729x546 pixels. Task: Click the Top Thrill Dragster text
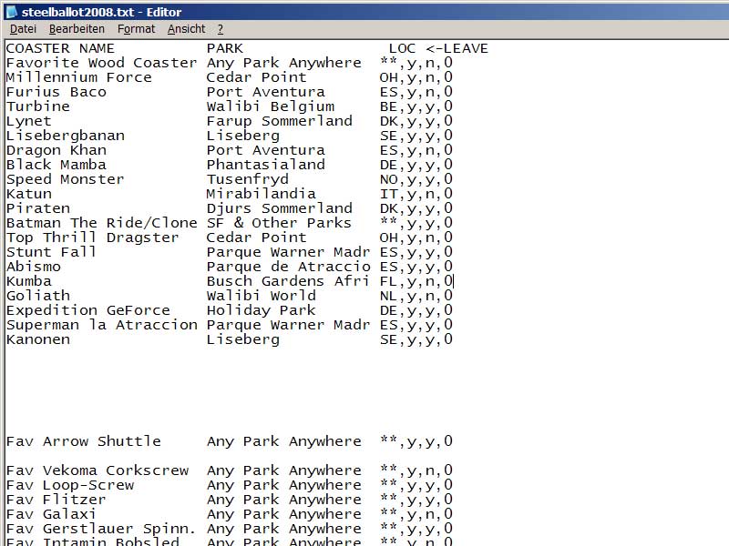[92, 238]
